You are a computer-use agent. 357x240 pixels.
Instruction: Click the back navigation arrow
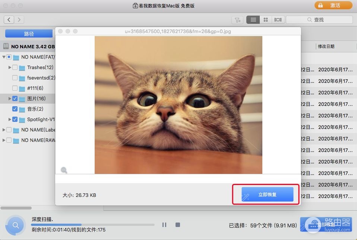[x=9, y=20]
